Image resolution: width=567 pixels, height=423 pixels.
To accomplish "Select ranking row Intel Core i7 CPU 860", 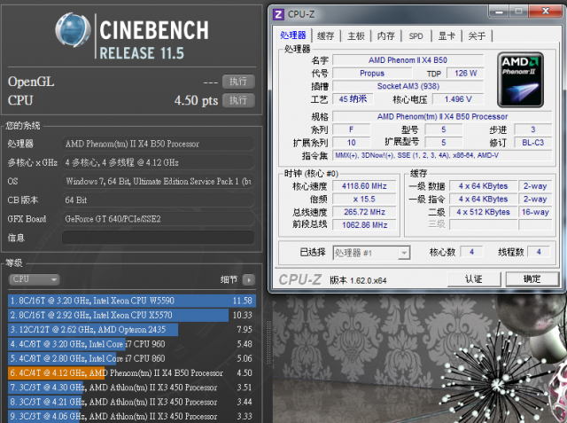I will point(132,358).
